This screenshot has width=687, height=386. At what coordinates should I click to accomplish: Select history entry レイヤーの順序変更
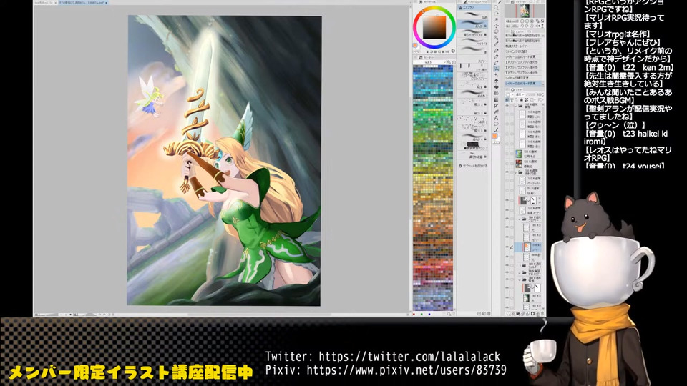pos(524,77)
